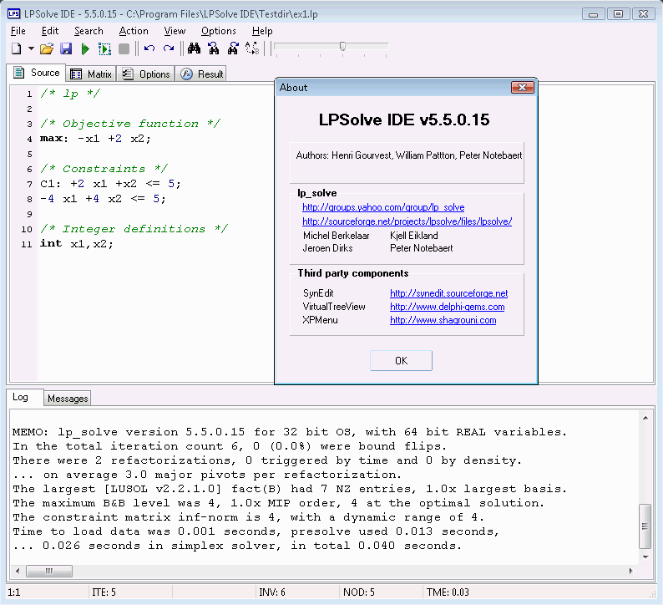The image size is (663, 605).
Task: Open a file with the folder icon
Action: pyautogui.click(x=47, y=49)
